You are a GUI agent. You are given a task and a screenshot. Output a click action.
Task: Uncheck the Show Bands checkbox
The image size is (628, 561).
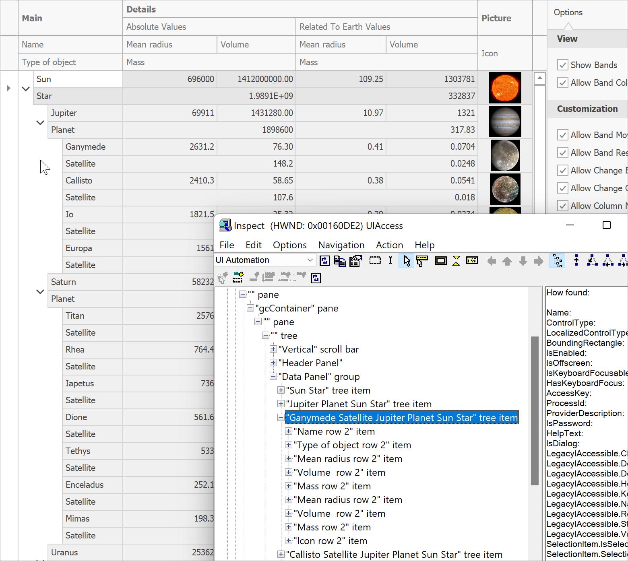click(562, 65)
